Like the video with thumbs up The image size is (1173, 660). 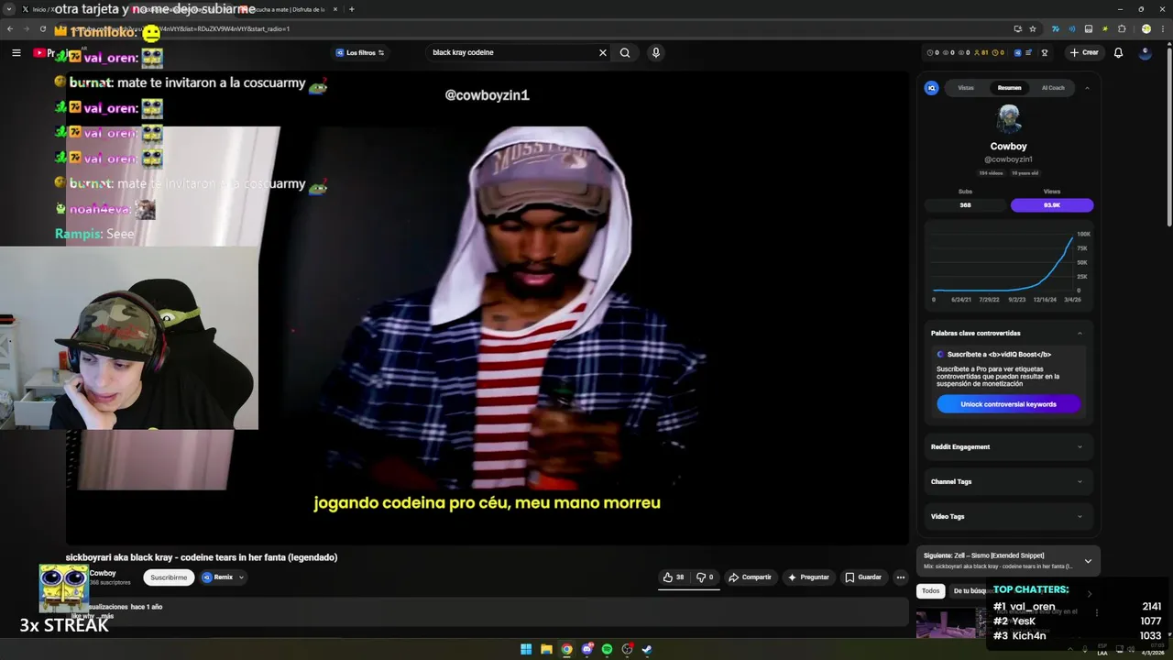pos(674,577)
